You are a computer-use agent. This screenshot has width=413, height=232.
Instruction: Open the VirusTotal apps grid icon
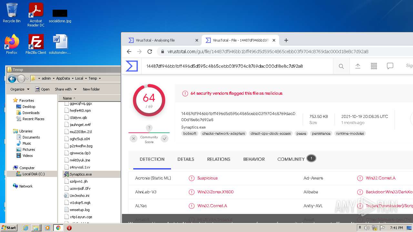pyautogui.click(x=374, y=66)
